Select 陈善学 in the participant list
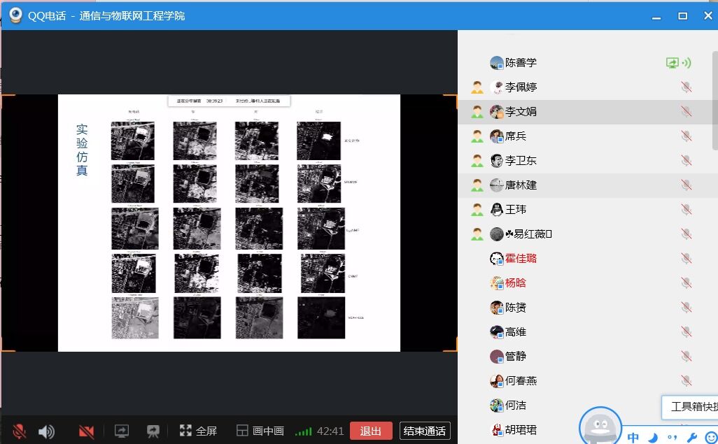The width and height of the screenshot is (718, 444). [x=521, y=63]
